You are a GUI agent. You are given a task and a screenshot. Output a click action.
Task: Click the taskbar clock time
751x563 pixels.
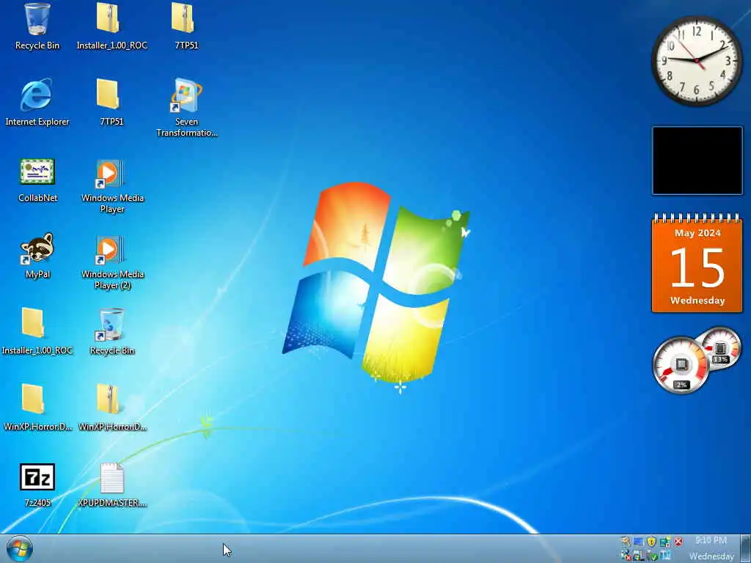(711, 540)
